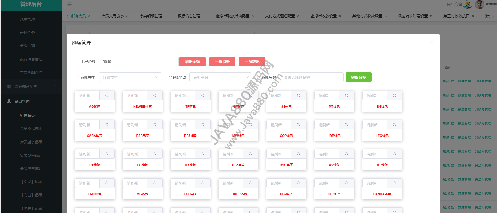497x213 pixels.
Task: Refresh the FG钱包 balance icon
Action: pos(155,154)
